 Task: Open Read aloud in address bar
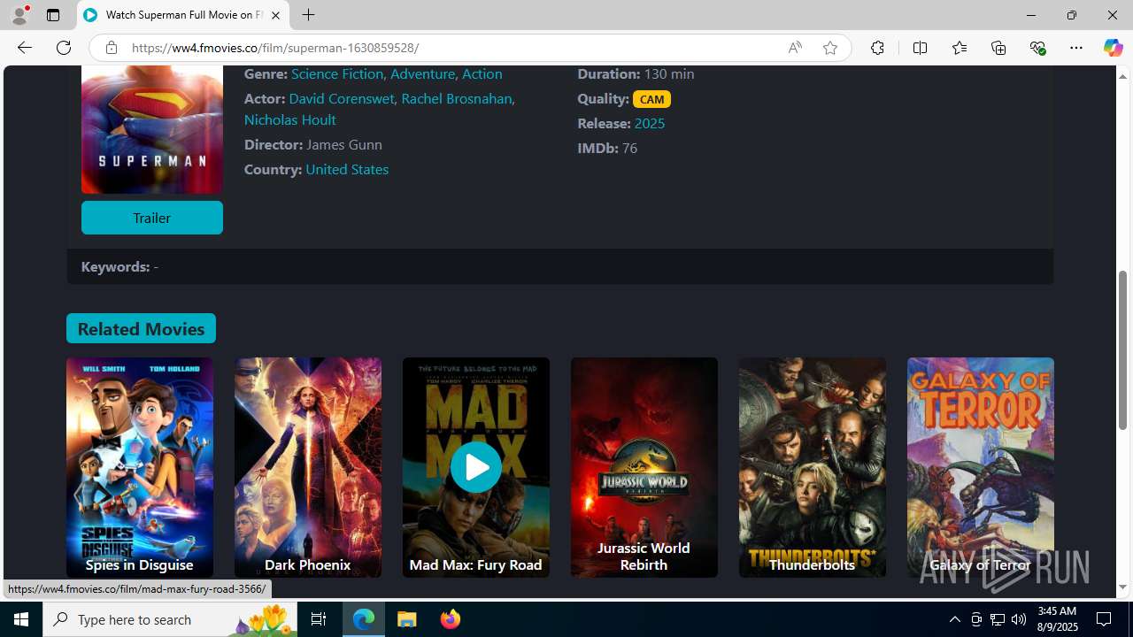[795, 48]
